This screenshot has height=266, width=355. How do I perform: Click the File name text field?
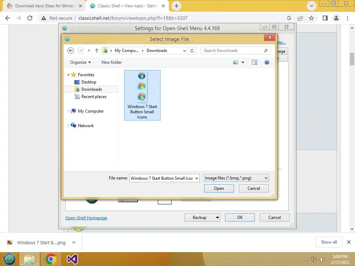click(x=162, y=178)
